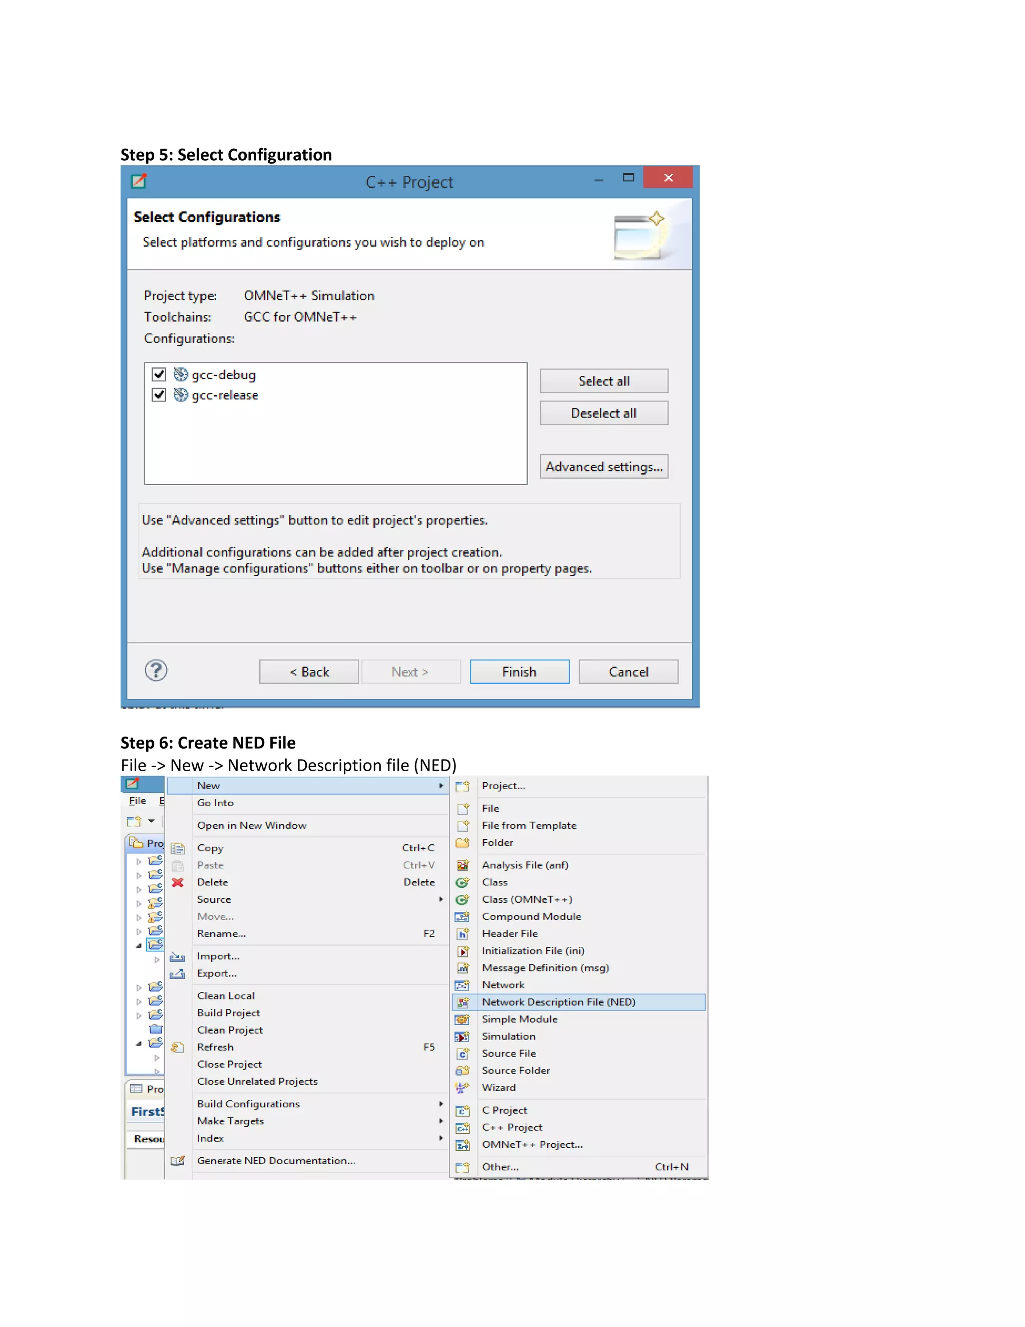The image size is (1025, 1327).
Task: Click the Generate NED Documentation icon
Action: point(177,1161)
